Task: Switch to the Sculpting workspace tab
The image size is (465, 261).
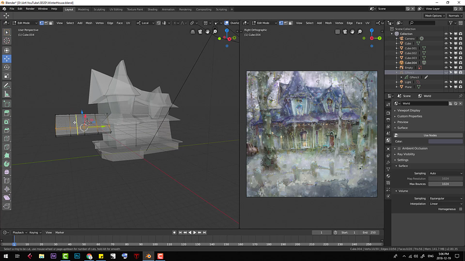Action: coord(99,9)
